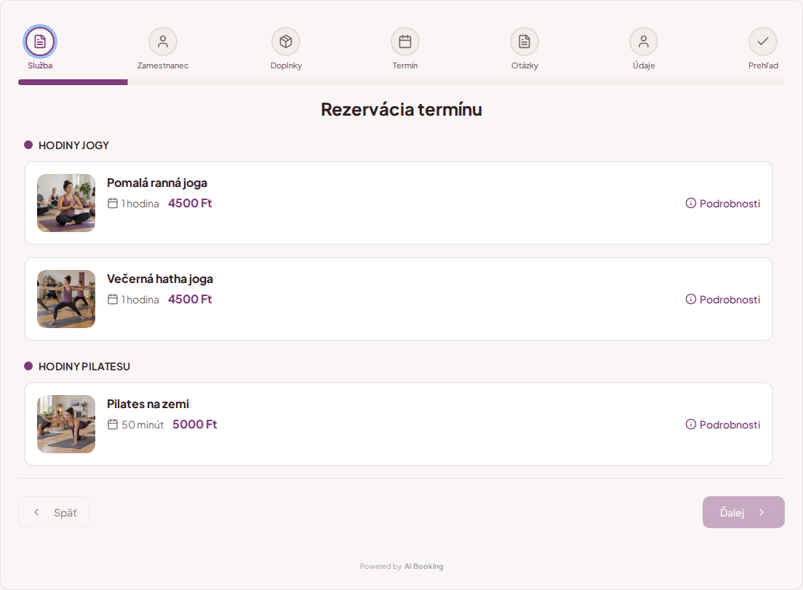Click the 50 minút duration text
The height and width of the screenshot is (590, 803).
[143, 425]
